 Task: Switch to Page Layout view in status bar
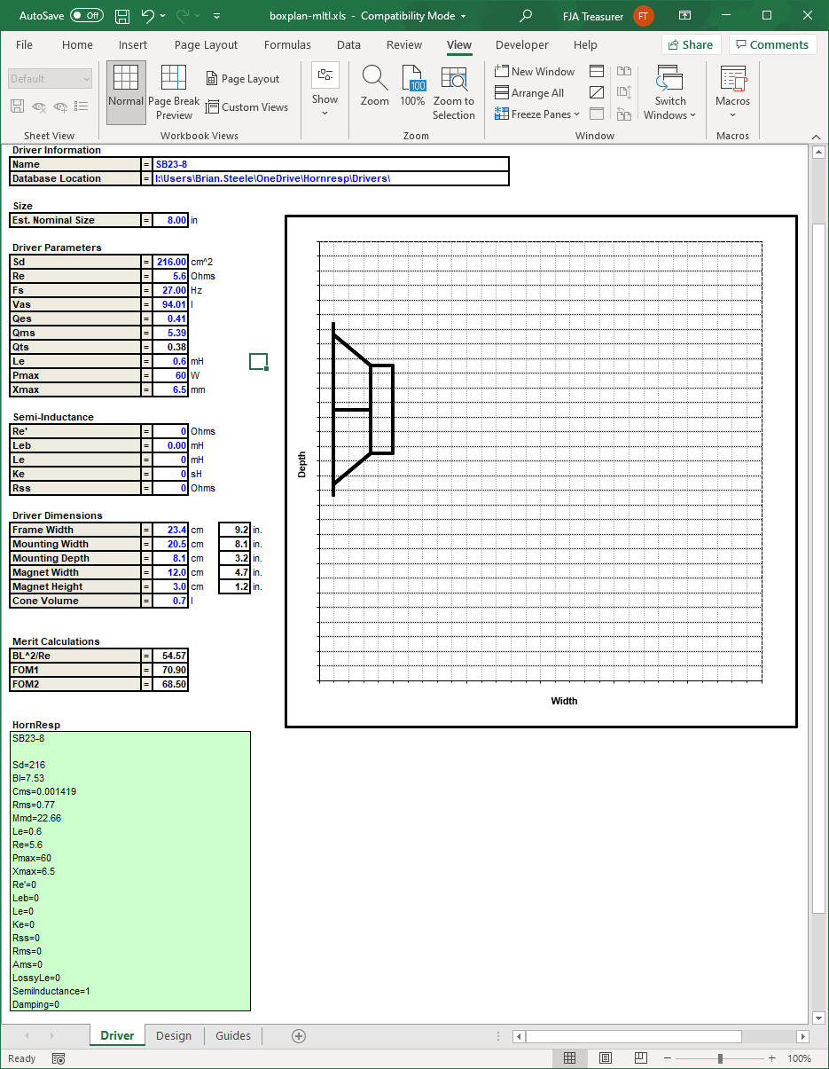point(605,1058)
